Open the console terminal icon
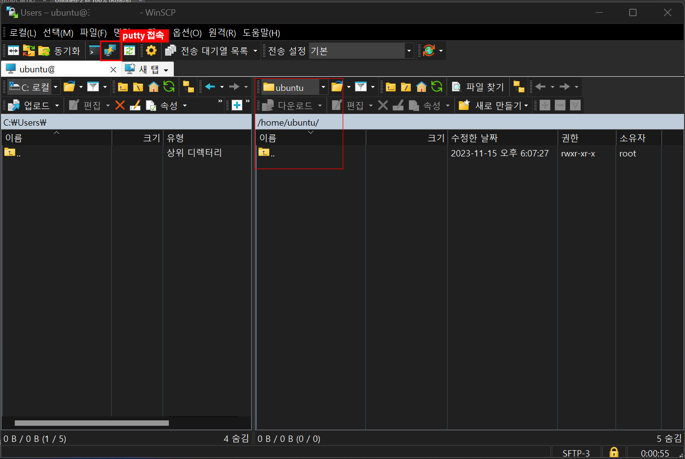 (94, 50)
